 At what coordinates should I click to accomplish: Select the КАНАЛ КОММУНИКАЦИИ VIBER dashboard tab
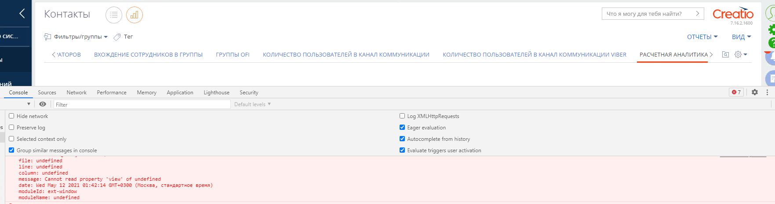coord(534,55)
